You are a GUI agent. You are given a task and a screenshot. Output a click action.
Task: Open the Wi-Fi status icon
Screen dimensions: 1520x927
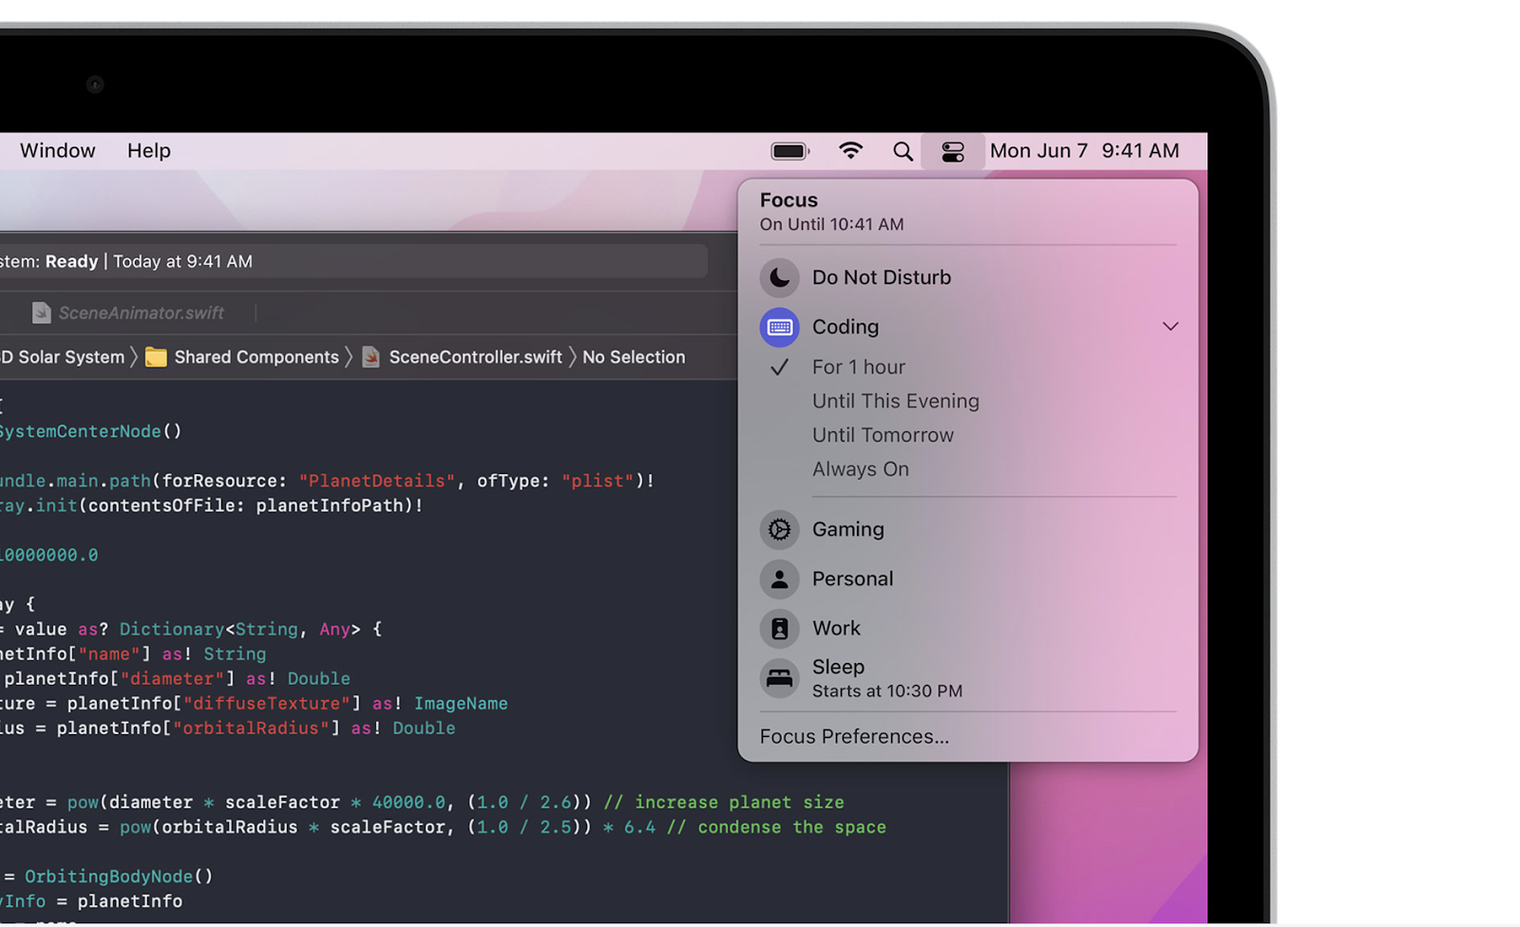pyautogui.click(x=850, y=150)
